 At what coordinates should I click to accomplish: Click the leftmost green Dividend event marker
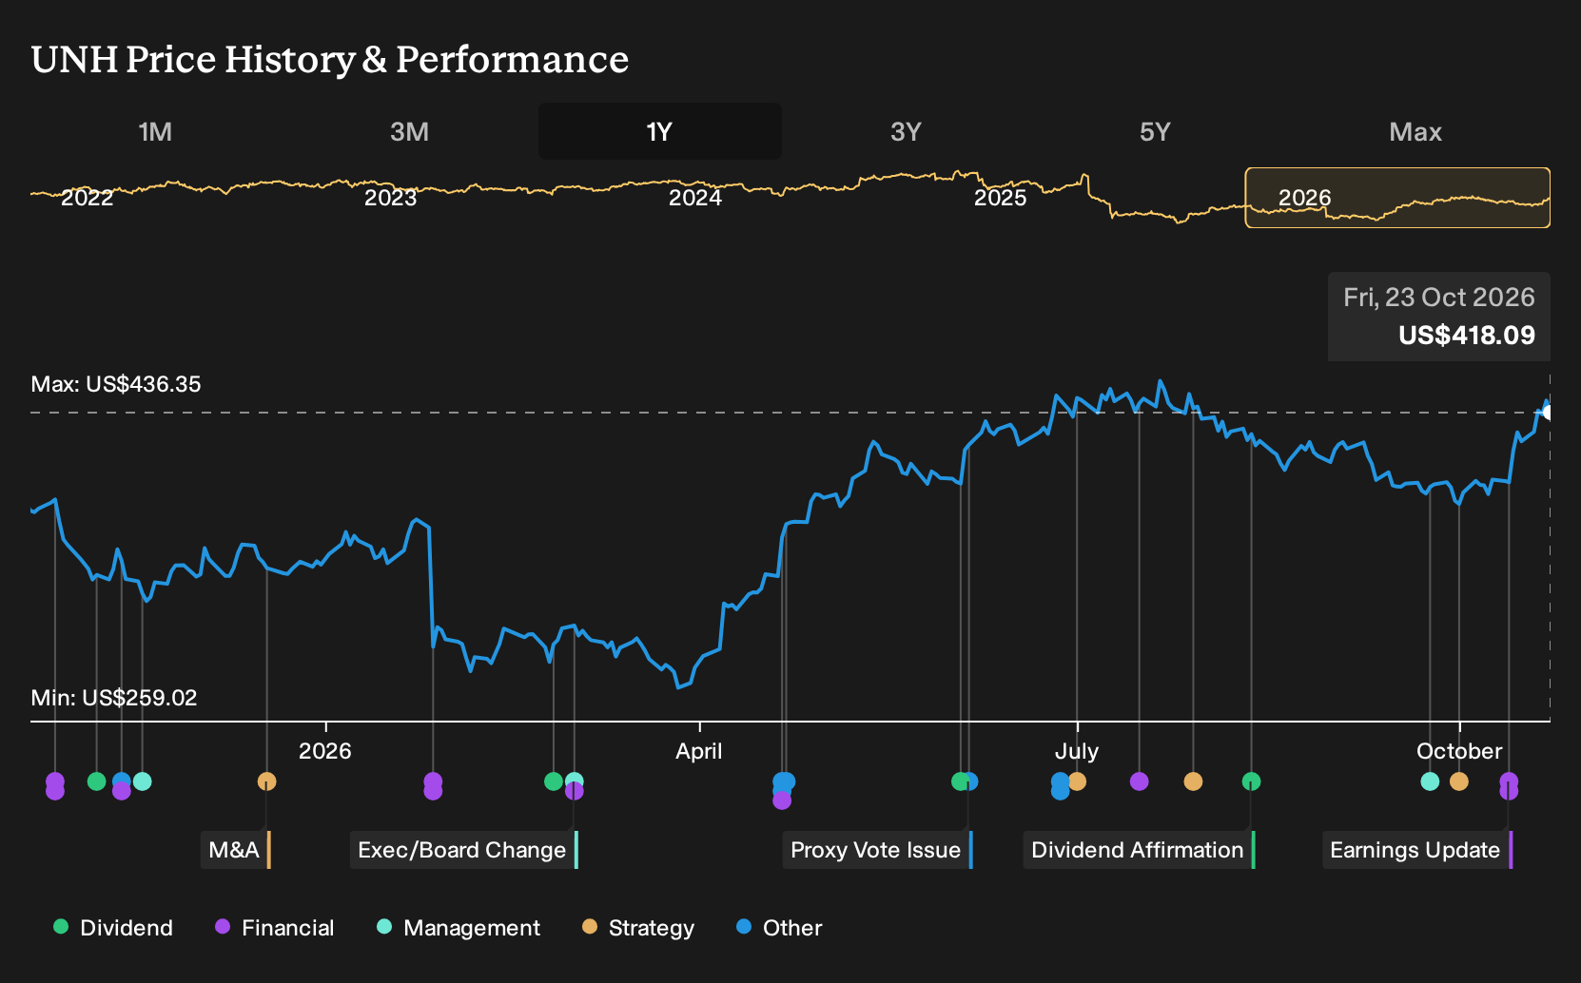pos(96,781)
